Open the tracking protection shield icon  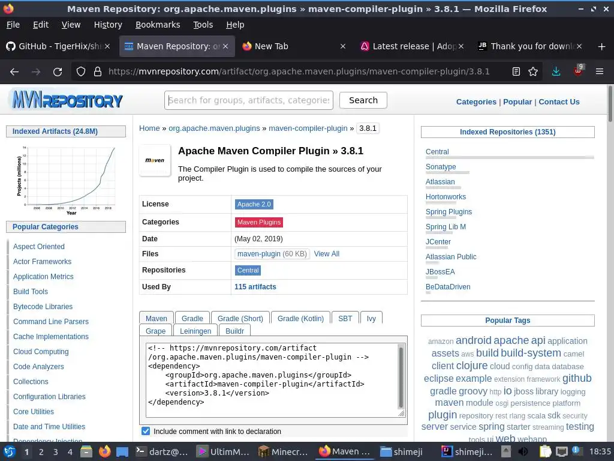pos(81,72)
